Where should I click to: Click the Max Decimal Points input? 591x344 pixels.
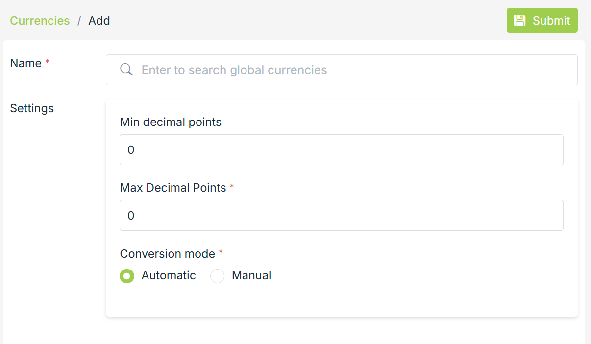coord(341,216)
